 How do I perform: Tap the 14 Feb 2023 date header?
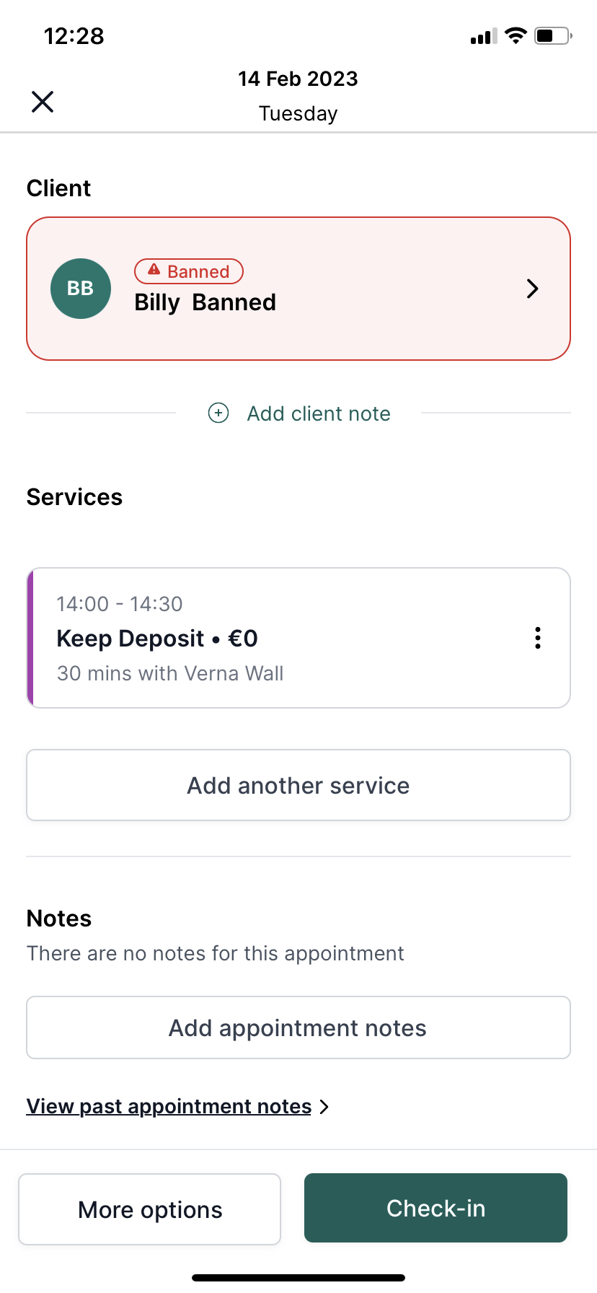click(298, 79)
